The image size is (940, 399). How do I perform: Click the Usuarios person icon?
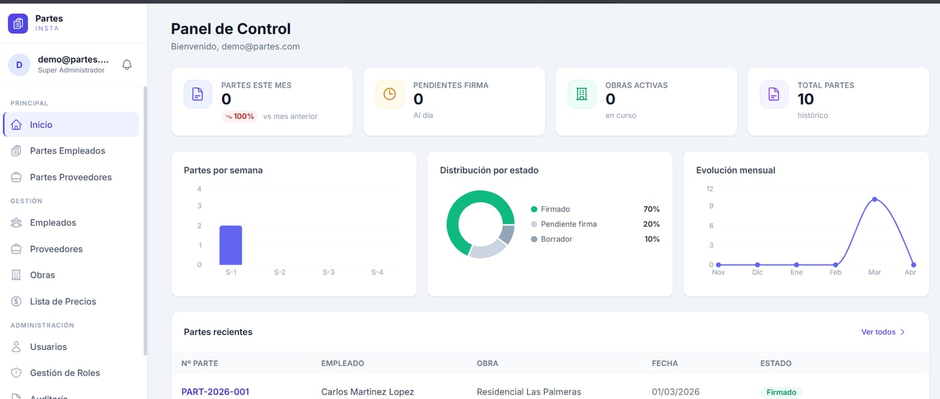(17, 346)
